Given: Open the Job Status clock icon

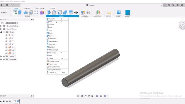Looking at the screenshot, I should tap(173, 5).
